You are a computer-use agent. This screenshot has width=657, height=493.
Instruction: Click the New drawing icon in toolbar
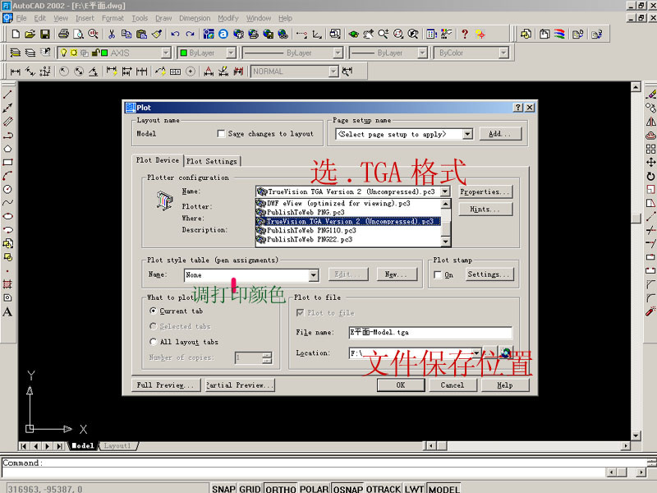click(16, 34)
